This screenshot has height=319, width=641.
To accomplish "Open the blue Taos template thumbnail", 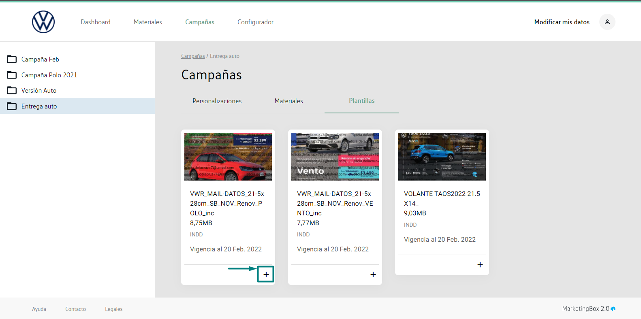I will click(442, 157).
